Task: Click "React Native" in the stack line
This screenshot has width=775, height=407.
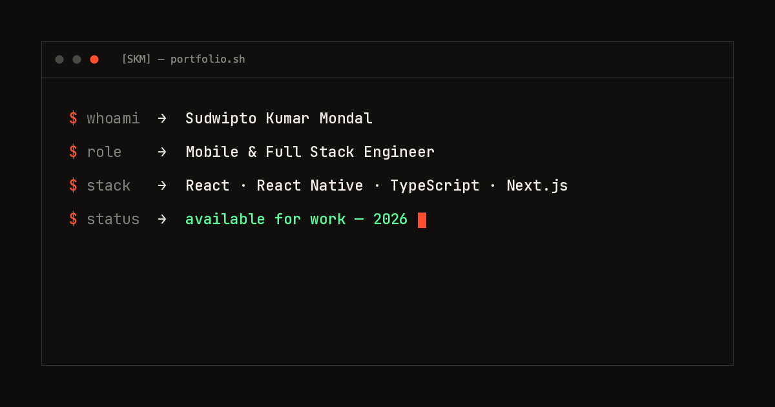Action: (310, 185)
